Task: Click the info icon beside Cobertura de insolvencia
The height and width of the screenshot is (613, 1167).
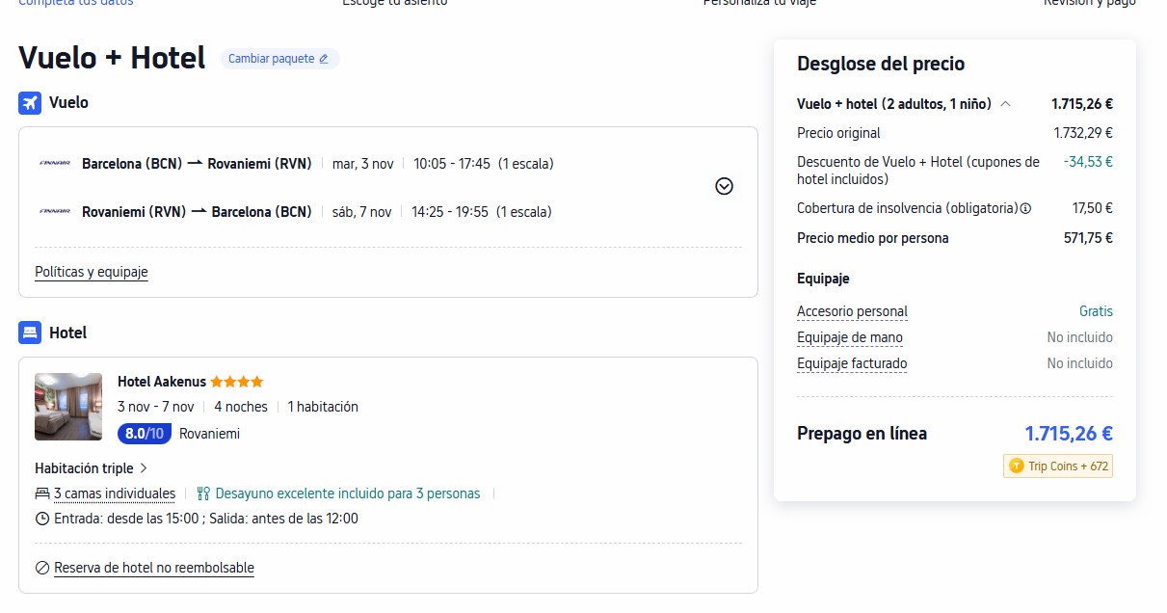Action: (x=1025, y=208)
